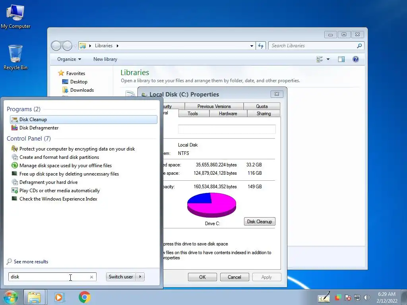The width and height of the screenshot is (407, 305).
Task: Close the Local Disk Properties dialog
Action: tap(277, 94)
